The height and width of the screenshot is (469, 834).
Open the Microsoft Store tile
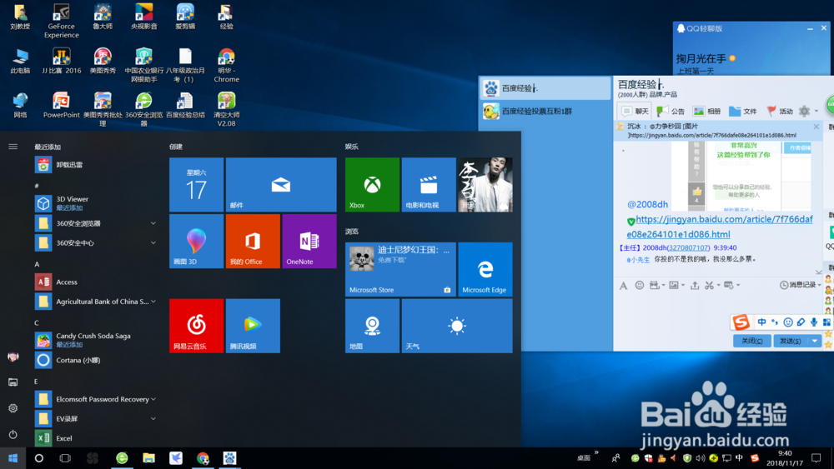400,269
